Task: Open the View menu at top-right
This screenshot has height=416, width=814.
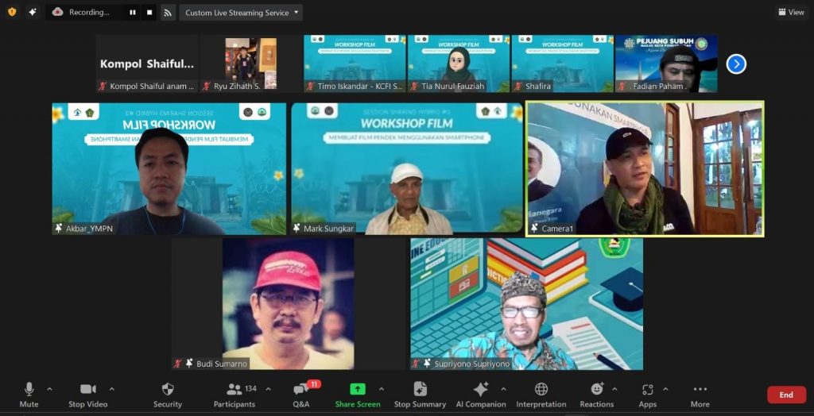Action: [791, 12]
